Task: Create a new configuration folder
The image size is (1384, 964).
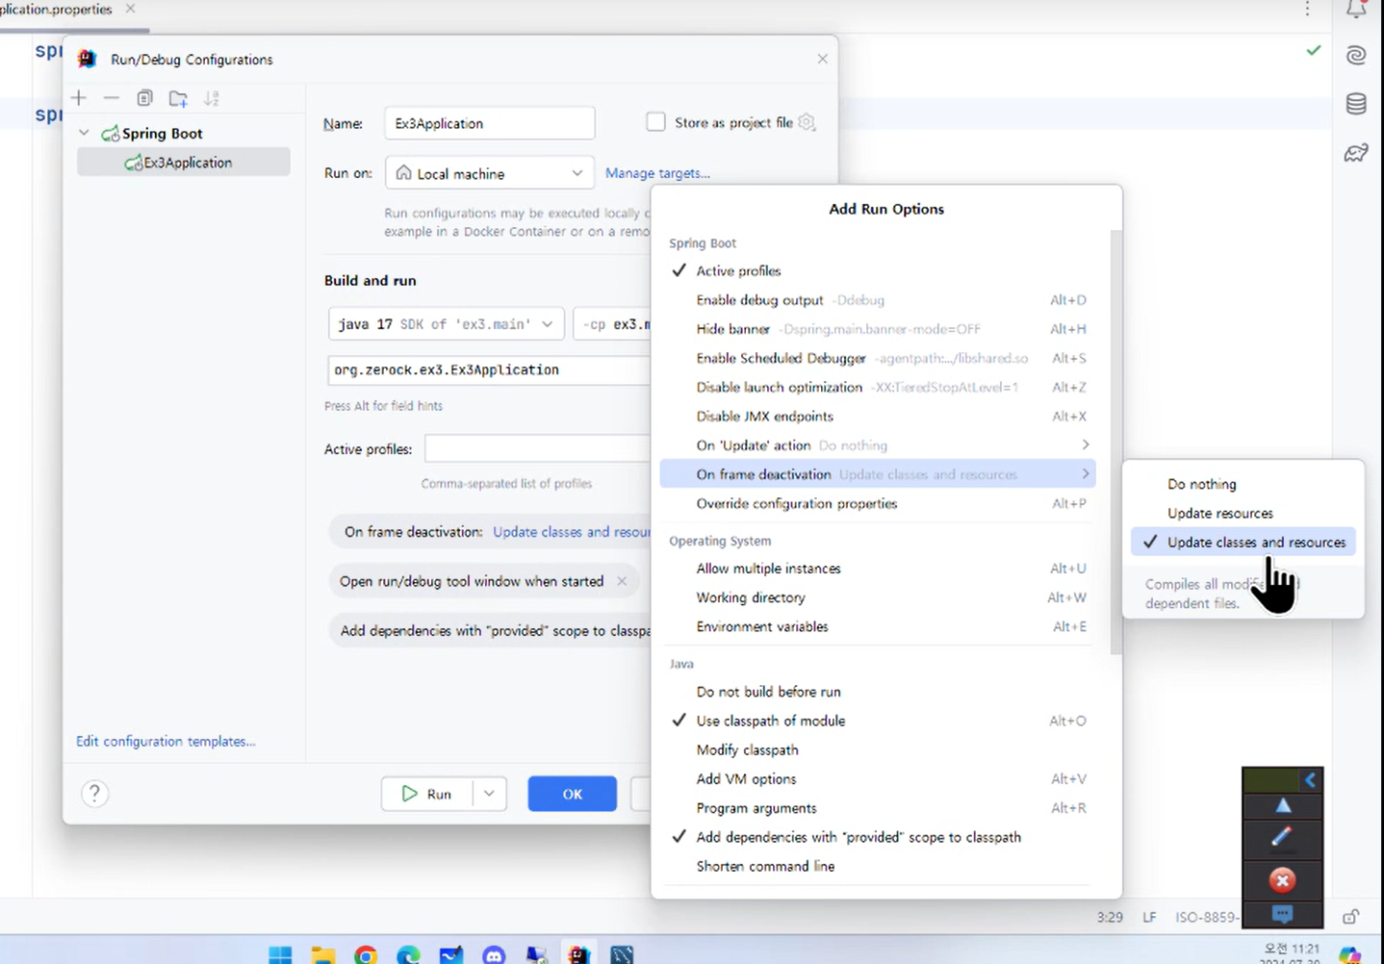Action: click(x=178, y=98)
